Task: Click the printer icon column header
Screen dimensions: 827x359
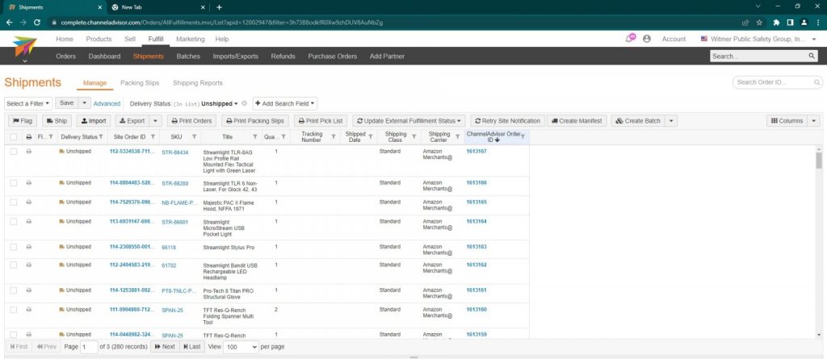Action: point(28,137)
